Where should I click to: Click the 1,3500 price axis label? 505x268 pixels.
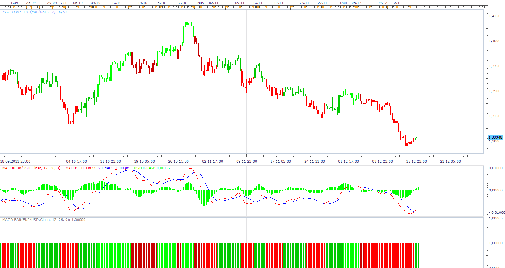tap(495, 91)
